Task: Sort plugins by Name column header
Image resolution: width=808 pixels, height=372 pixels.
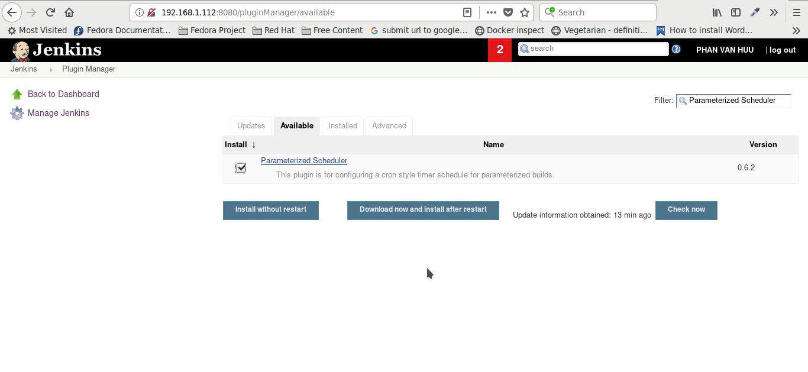Action: coord(493,144)
